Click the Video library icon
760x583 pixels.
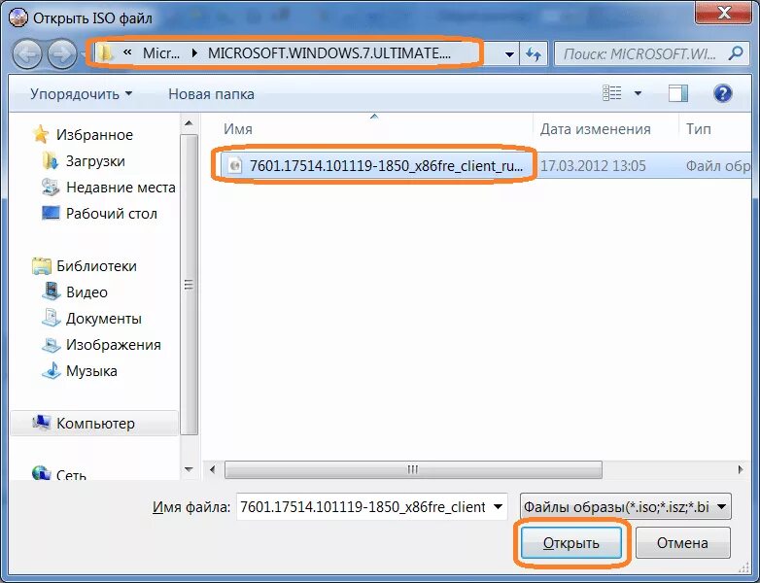[51, 291]
